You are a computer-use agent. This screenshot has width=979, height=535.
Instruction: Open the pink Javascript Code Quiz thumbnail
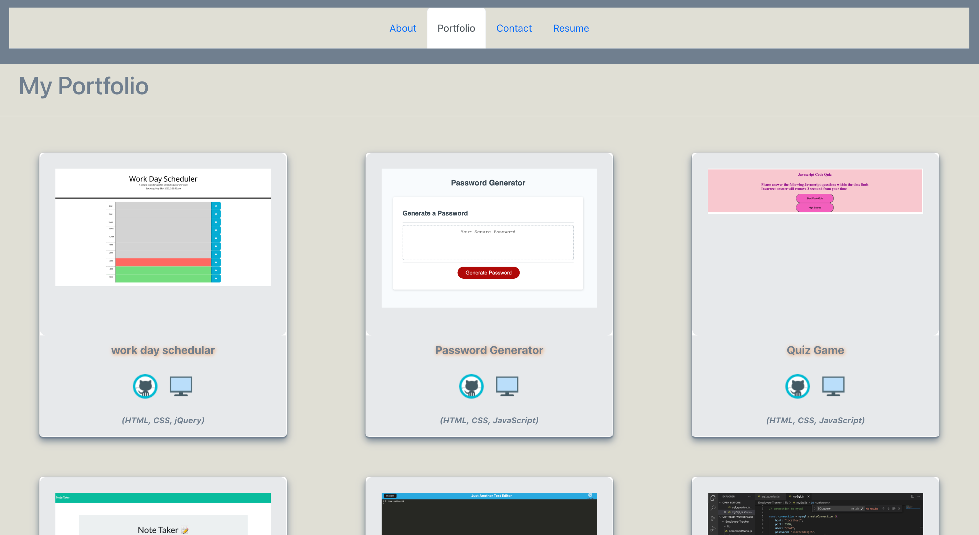click(x=815, y=191)
